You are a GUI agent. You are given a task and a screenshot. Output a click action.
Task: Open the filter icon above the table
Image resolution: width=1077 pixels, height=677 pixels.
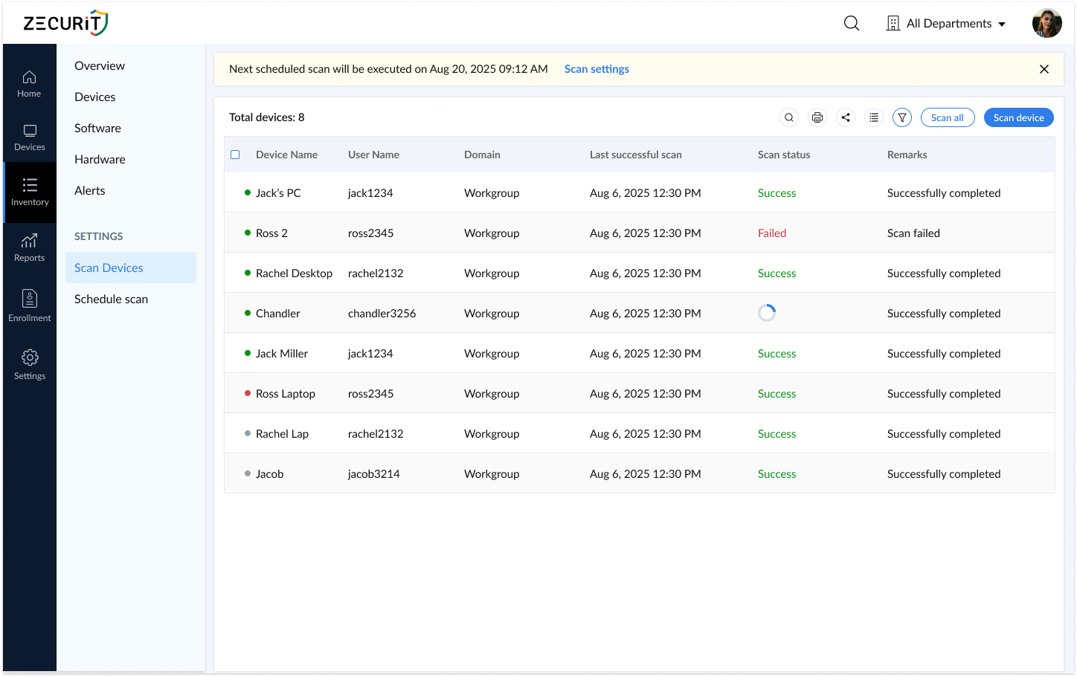click(x=902, y=117)
